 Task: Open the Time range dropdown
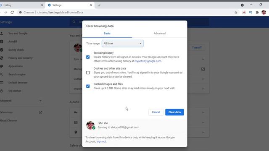tap(122, 44)
